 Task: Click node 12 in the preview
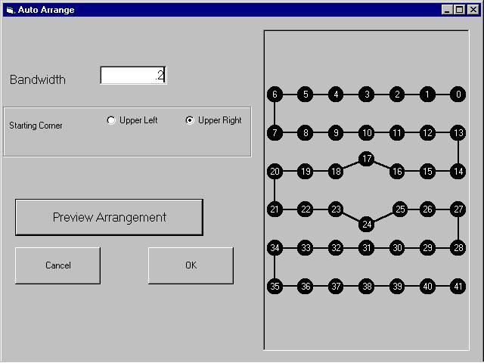[x=427, y=133]
